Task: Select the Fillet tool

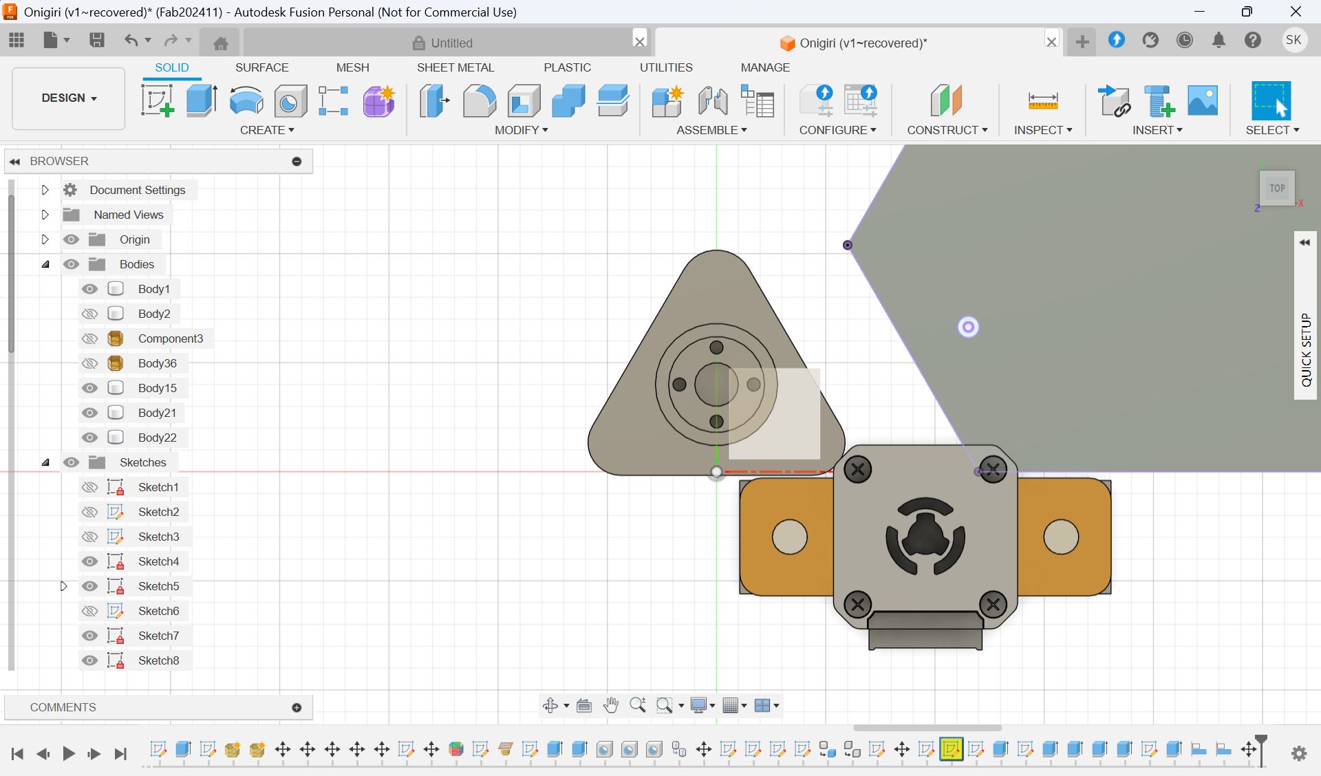Action: point(480,100)
